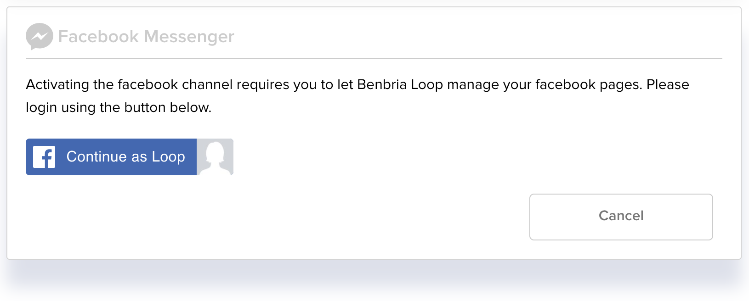The image size is (749, 301).
Task: Click the Facebook 'f' logo icon
Action: pyautogui.click(x=44, y=157)
